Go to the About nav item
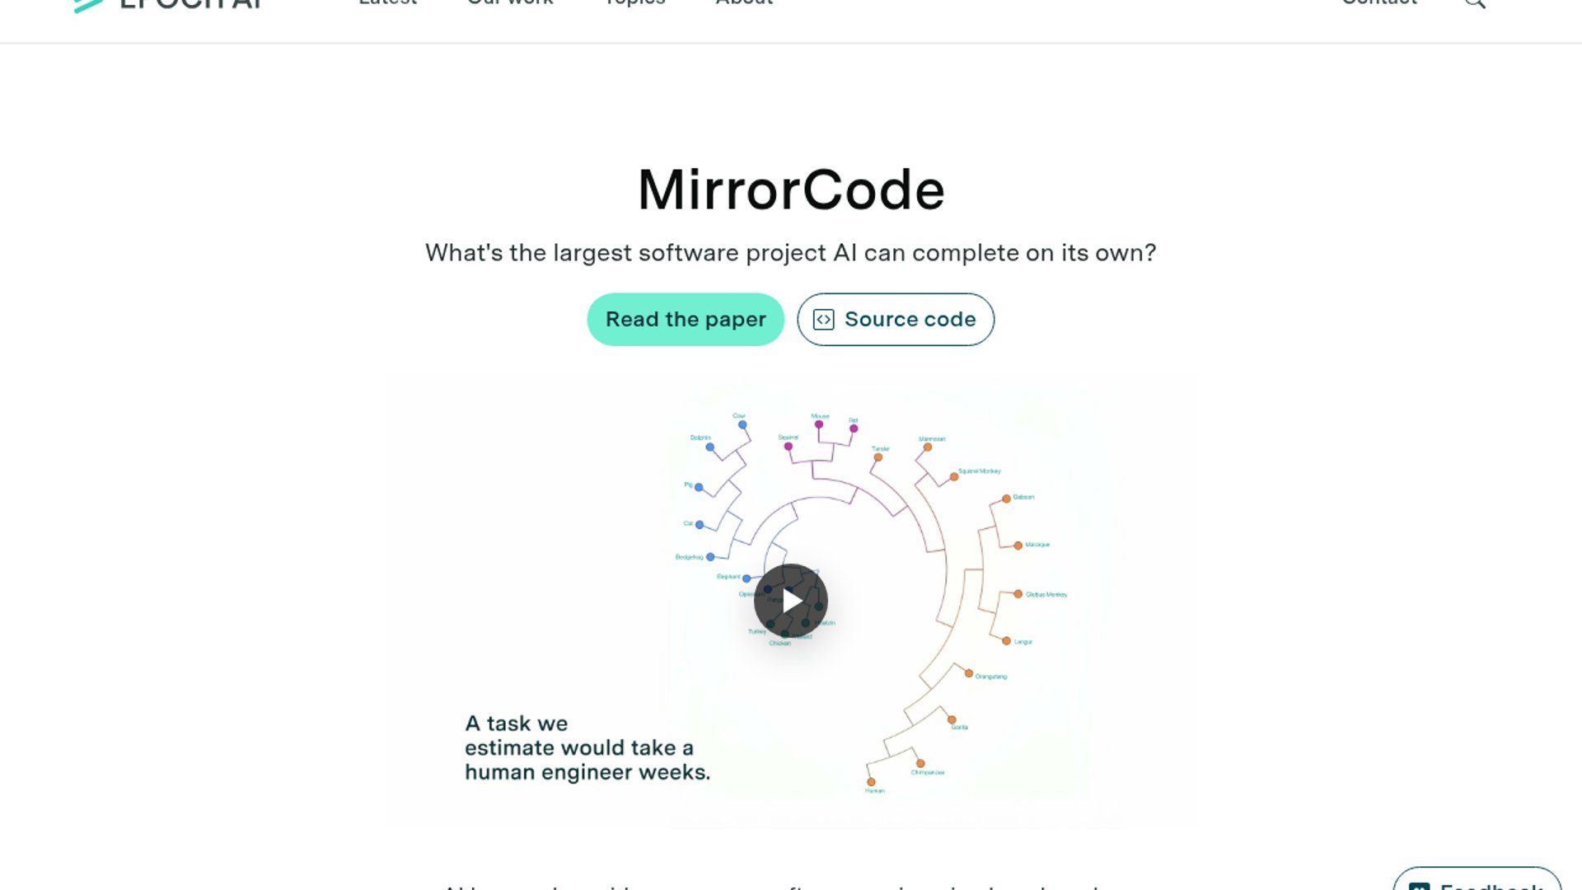Viewport: 1582px width, 890px height. [x=744, y=2]
